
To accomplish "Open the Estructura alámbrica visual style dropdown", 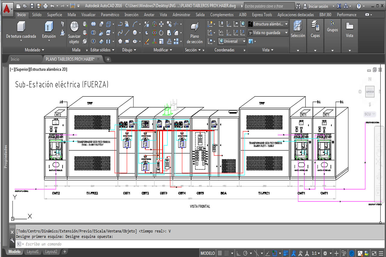I will [268, 24].
